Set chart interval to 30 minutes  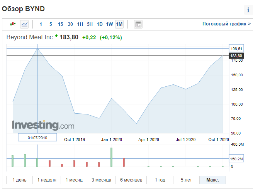[70, 24]
